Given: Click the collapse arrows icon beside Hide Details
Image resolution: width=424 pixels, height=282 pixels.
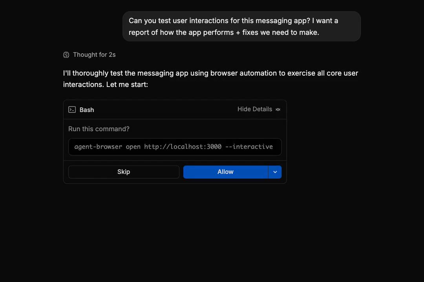Looking at the screenshot, I should click(278, 109).
